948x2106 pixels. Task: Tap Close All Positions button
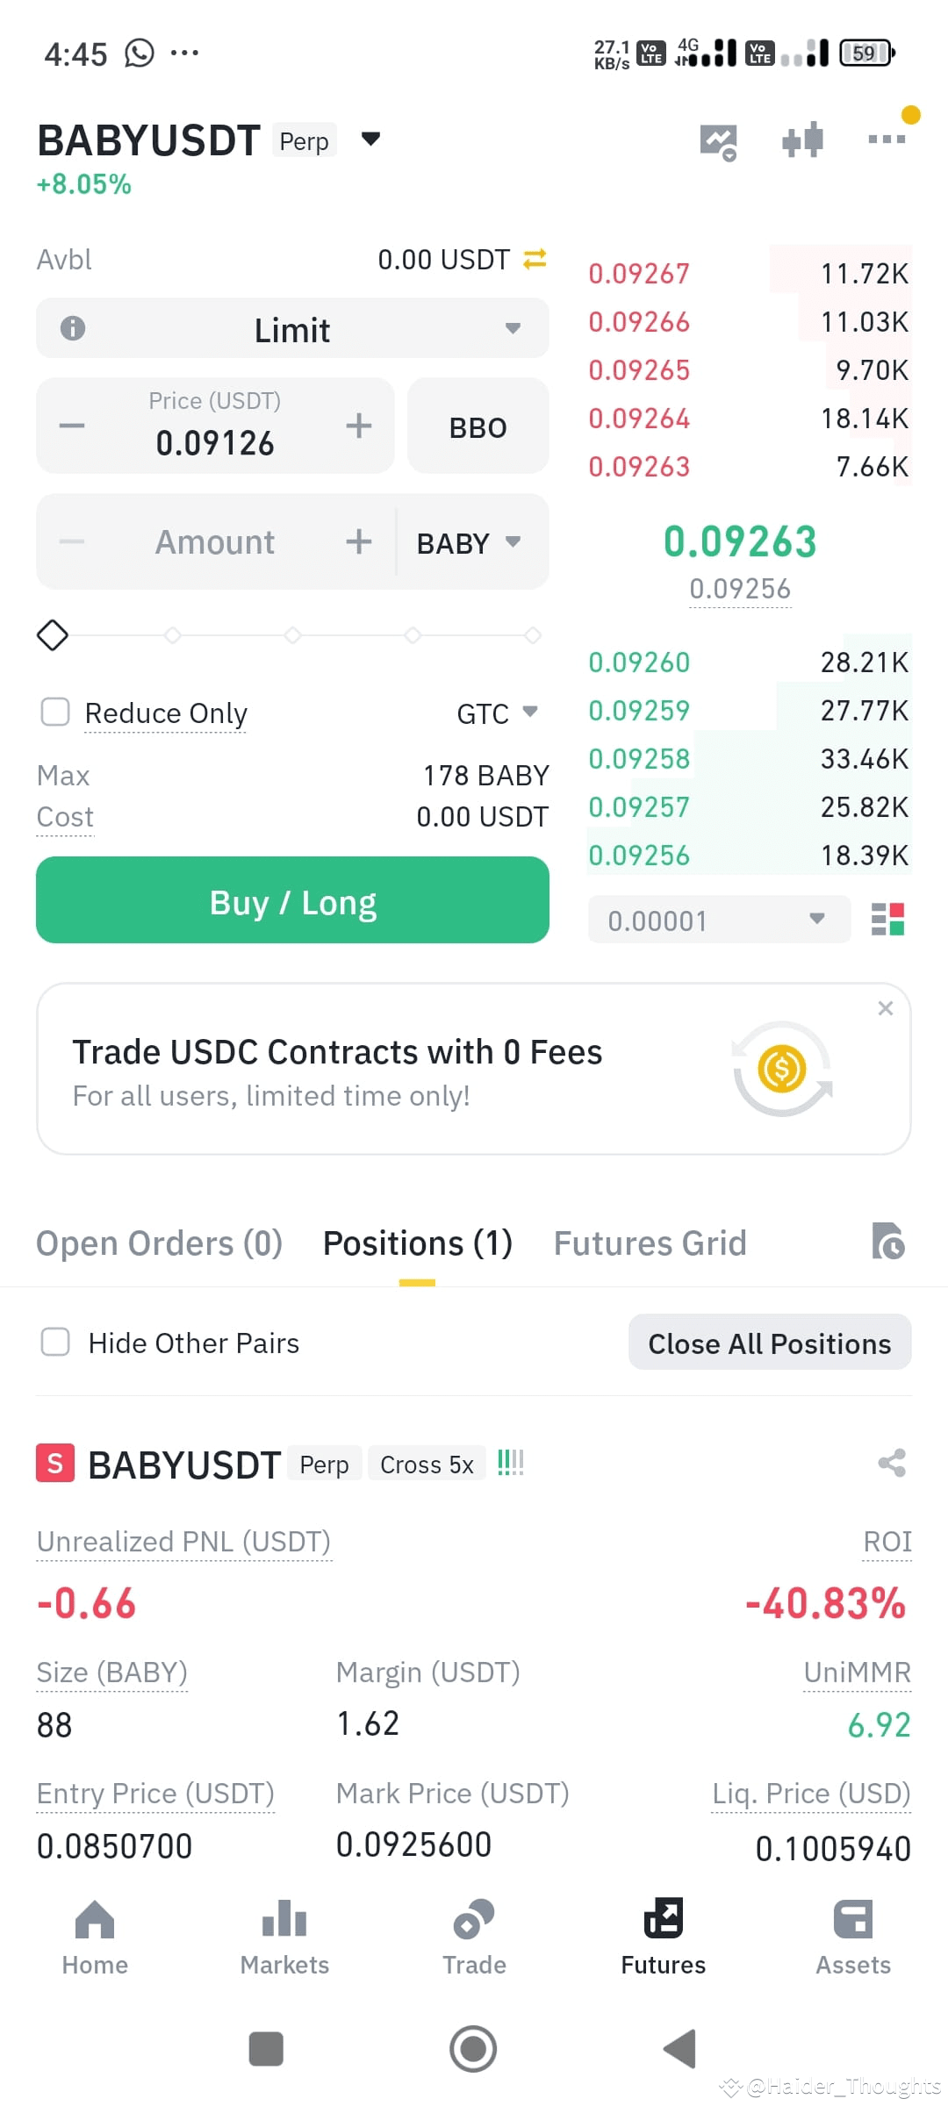(770, 1343)
